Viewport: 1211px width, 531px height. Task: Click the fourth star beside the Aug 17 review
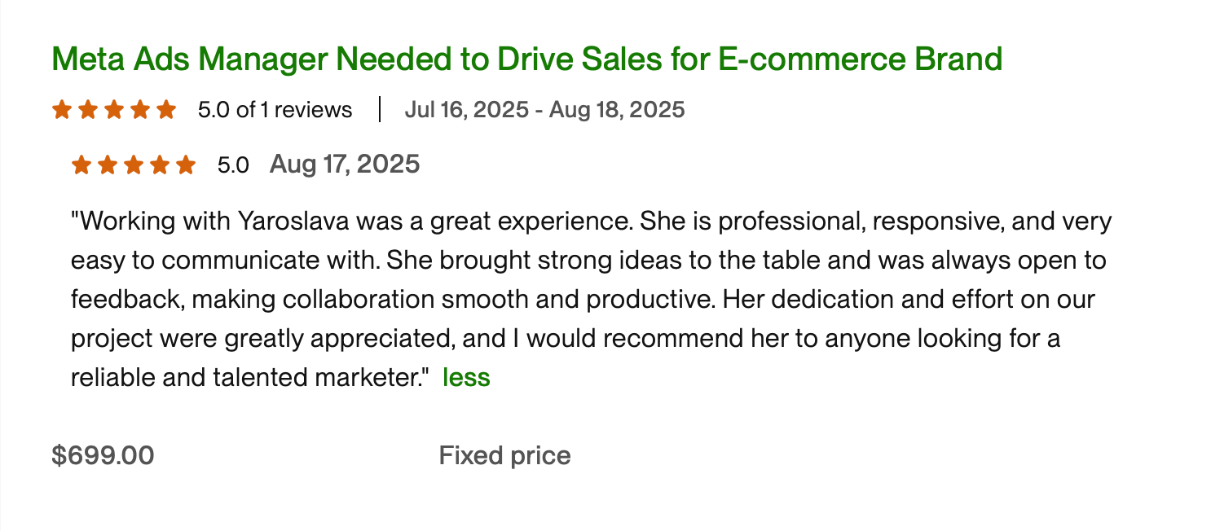[160, 165]
